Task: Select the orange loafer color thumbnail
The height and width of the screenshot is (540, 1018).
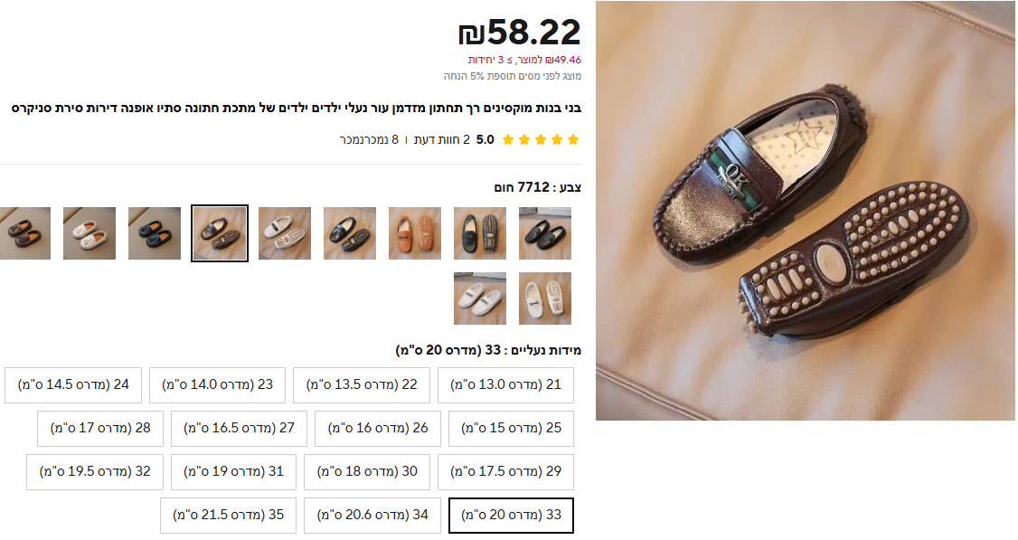Action: tap(415, 233)
